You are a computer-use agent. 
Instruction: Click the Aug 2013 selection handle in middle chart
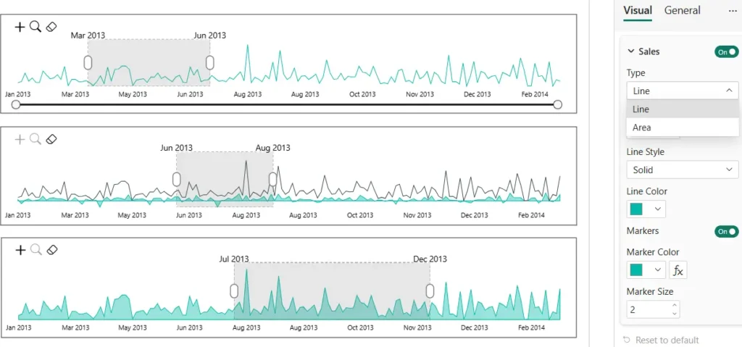point(272,180)
